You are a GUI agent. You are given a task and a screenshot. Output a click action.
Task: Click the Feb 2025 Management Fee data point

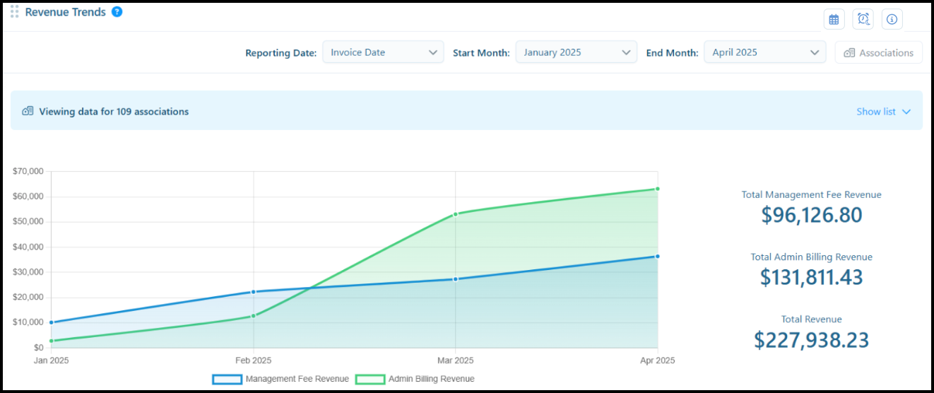pyautogui.click(x=253, y=292)
